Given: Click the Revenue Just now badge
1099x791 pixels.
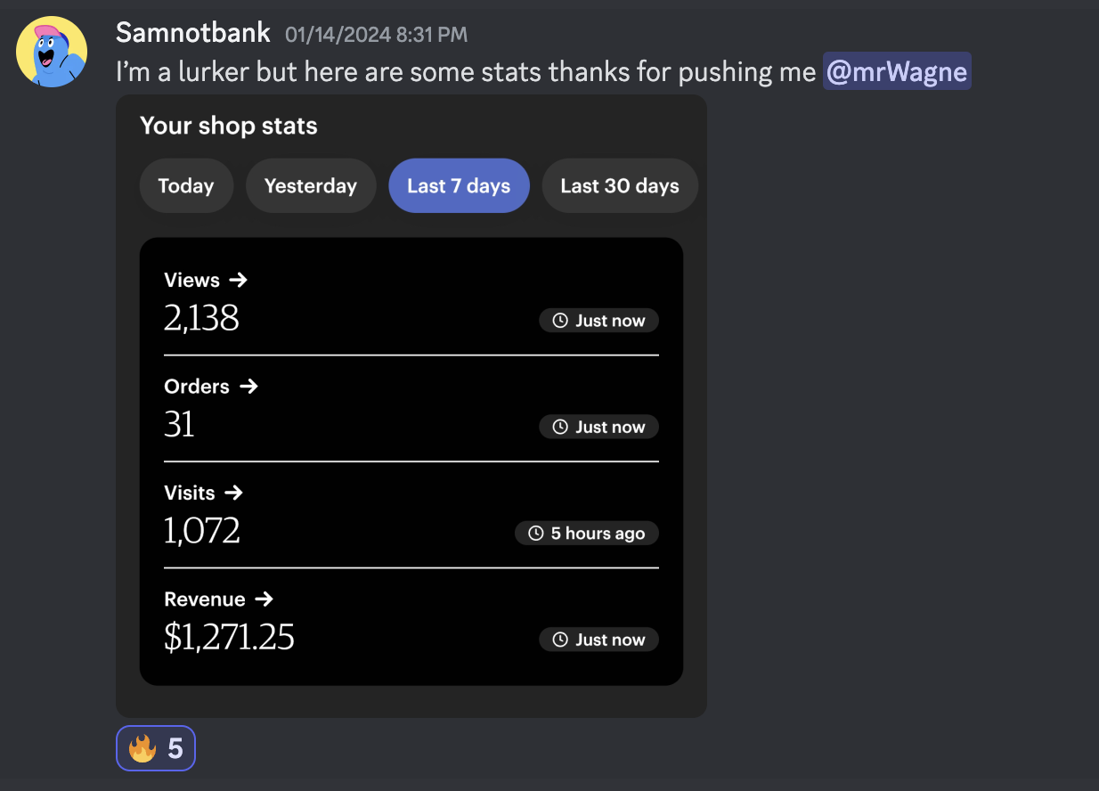Looking at the screenshot, I should (598, 640).
